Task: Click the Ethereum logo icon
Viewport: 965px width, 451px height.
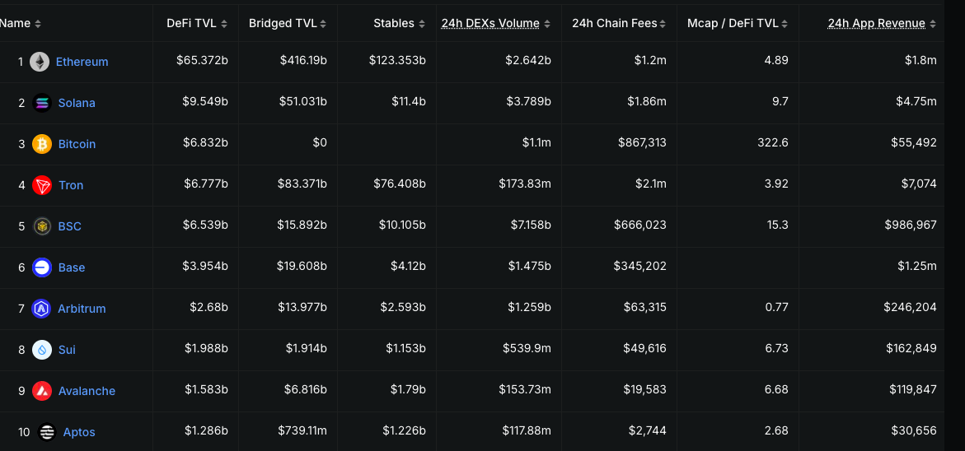Action: [40, 62]
